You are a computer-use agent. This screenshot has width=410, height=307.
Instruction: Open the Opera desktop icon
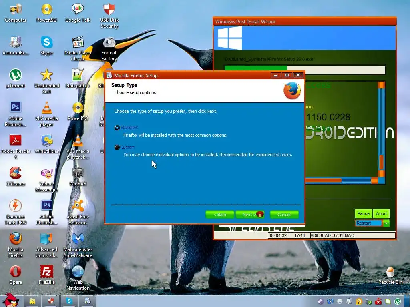coord(16,275)
